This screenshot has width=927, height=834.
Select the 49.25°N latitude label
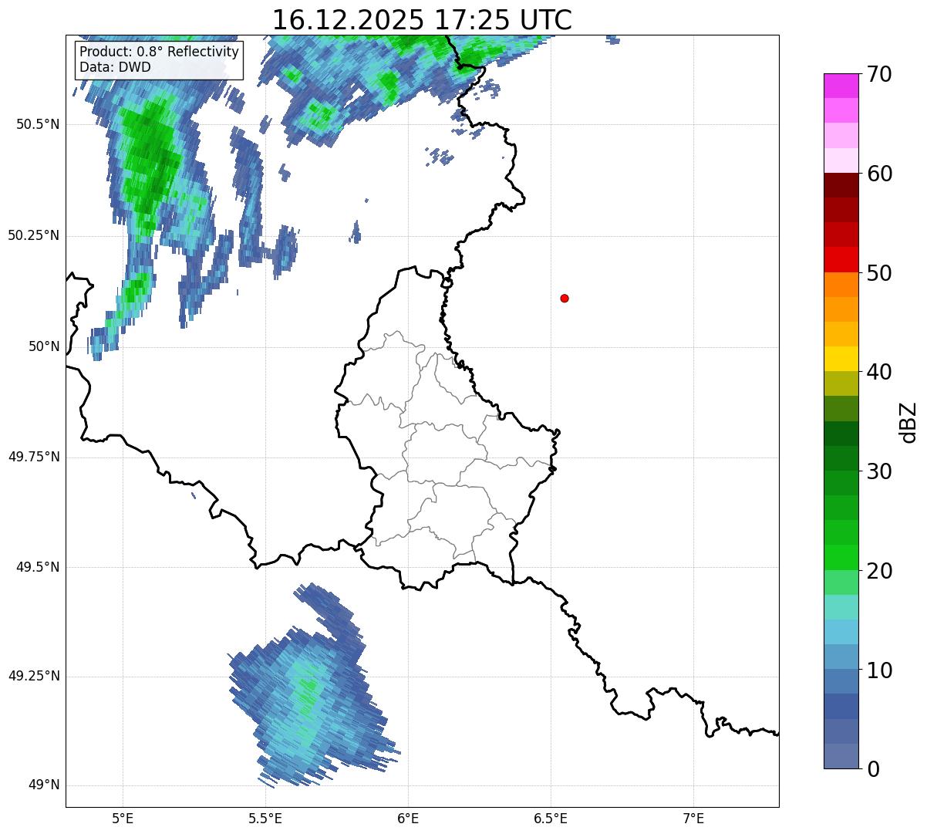[x=34, y=676]
